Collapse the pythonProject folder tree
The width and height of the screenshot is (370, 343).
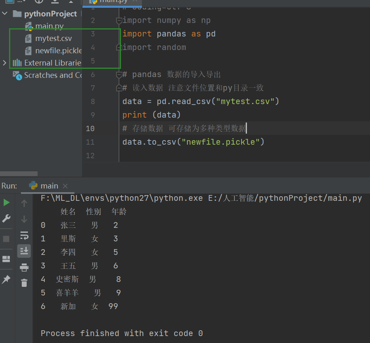(5, 14)
